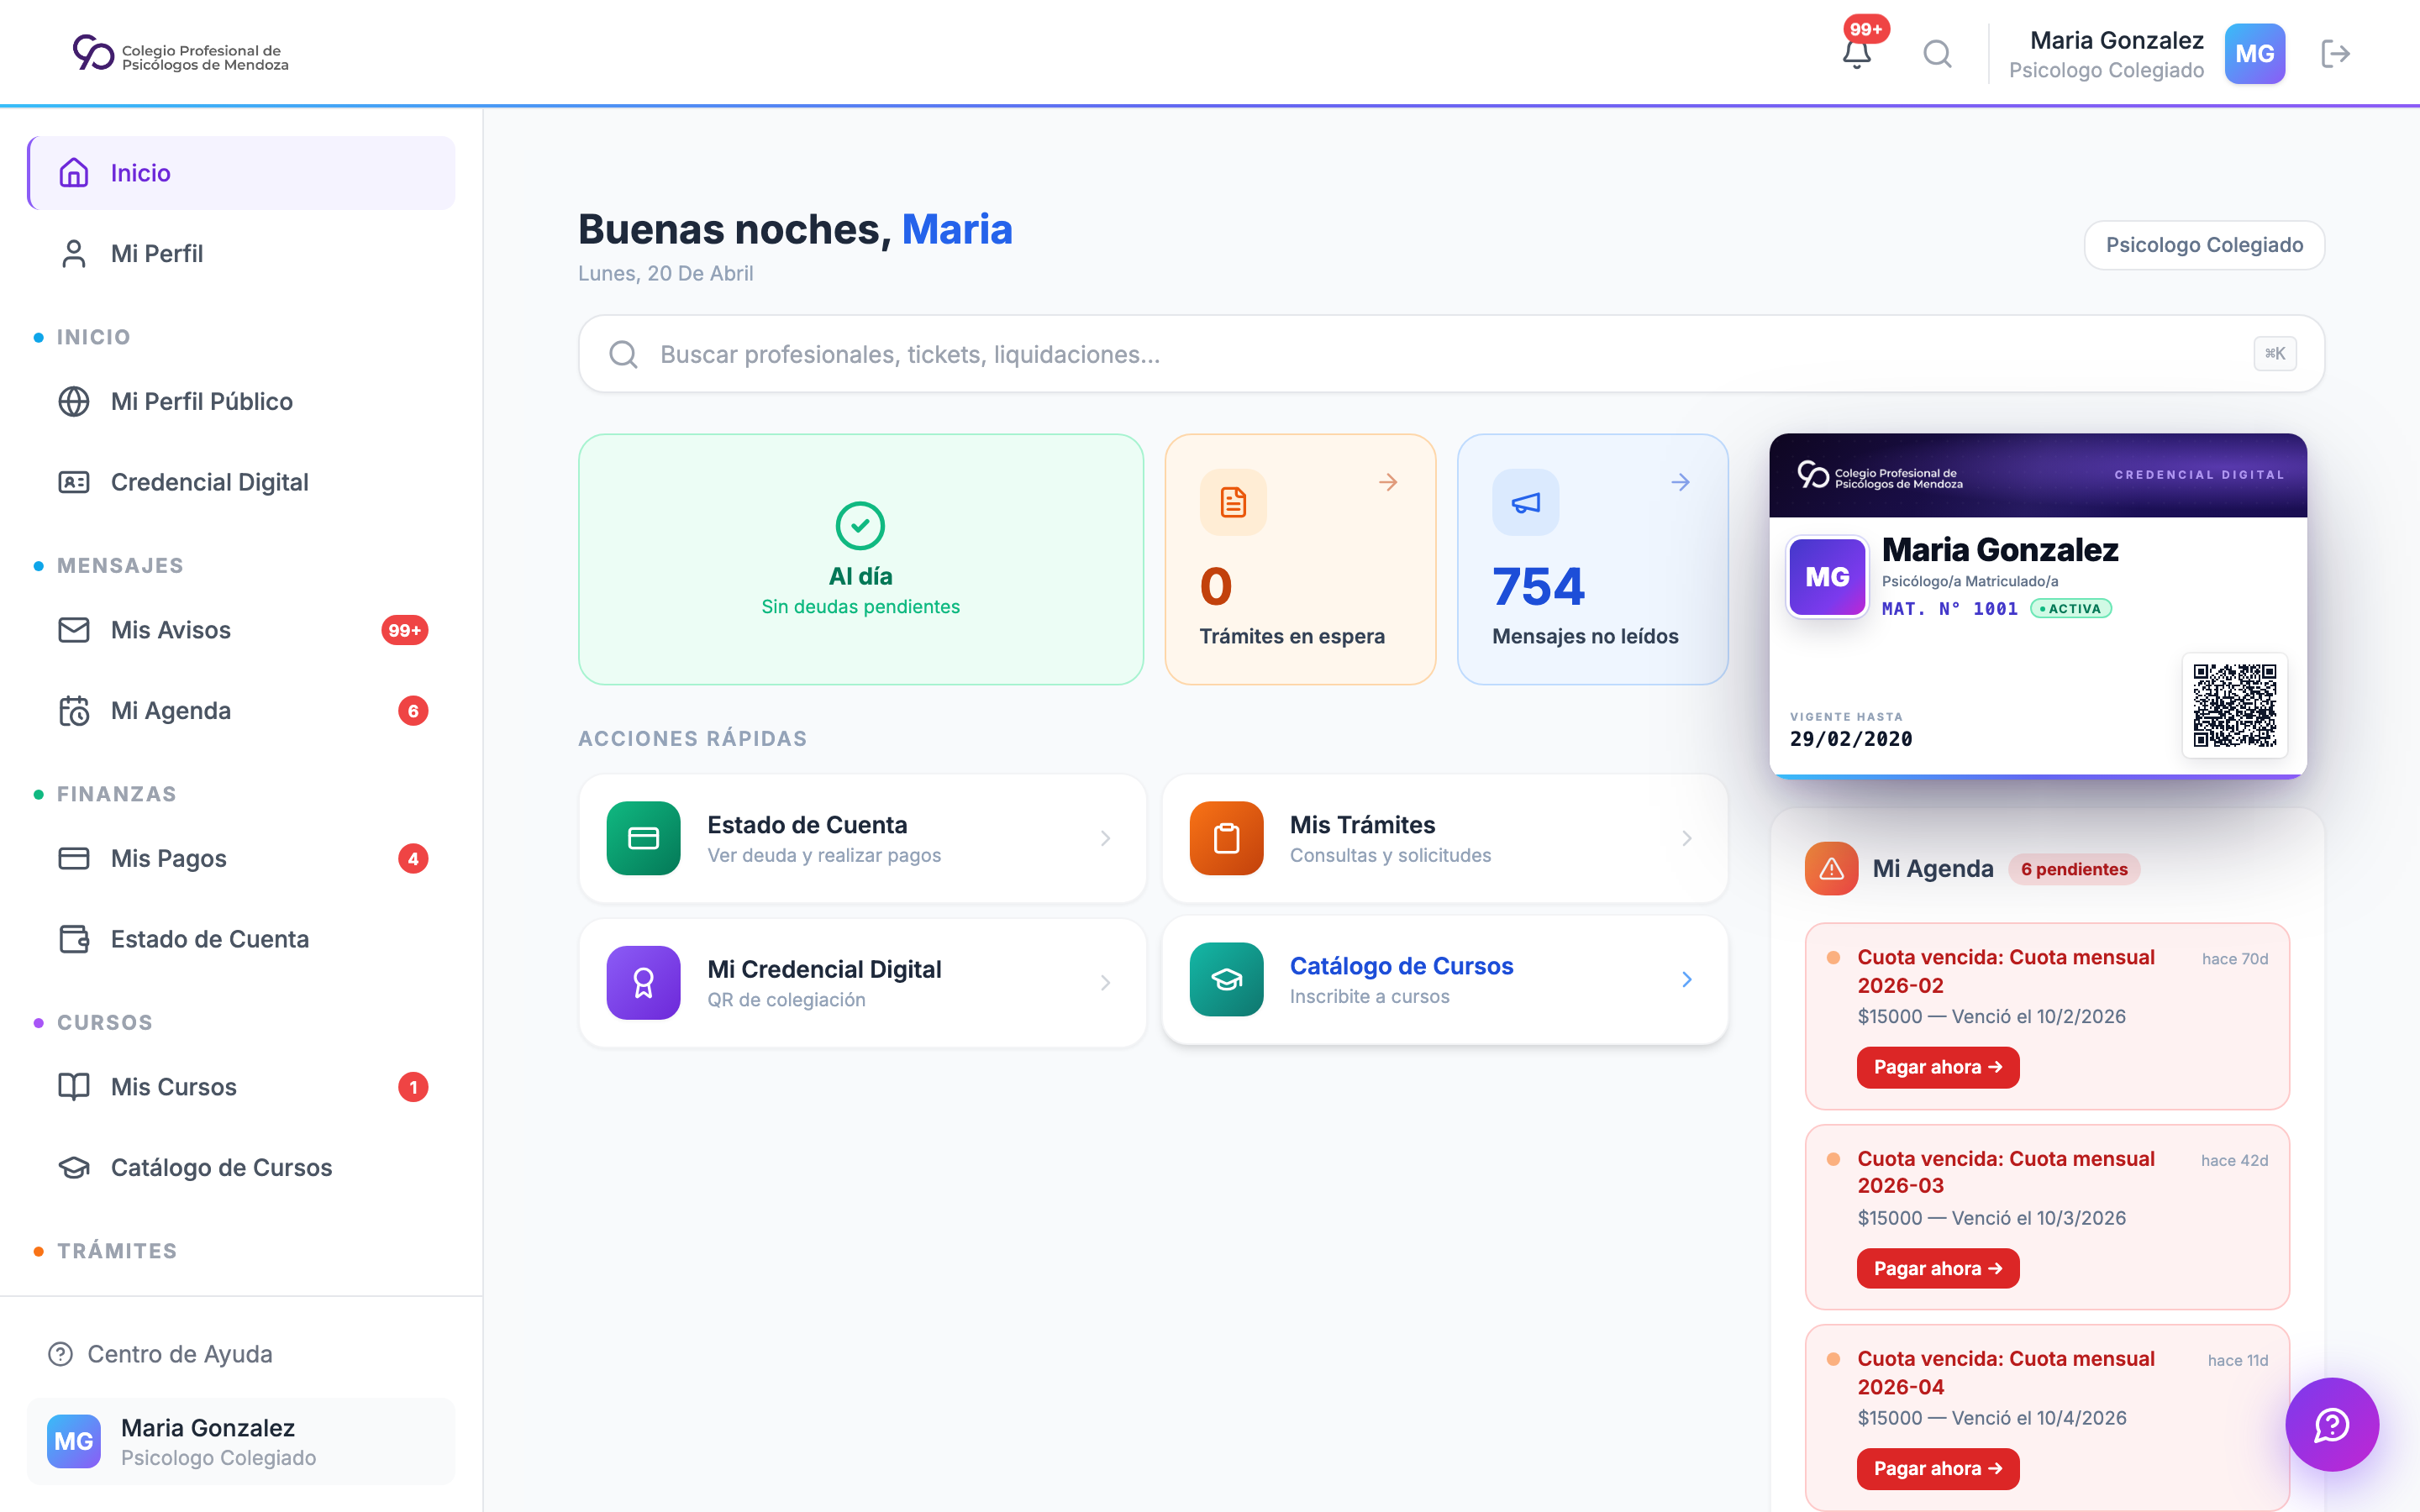Open Mis Cursos in the sidebar

241,1087
